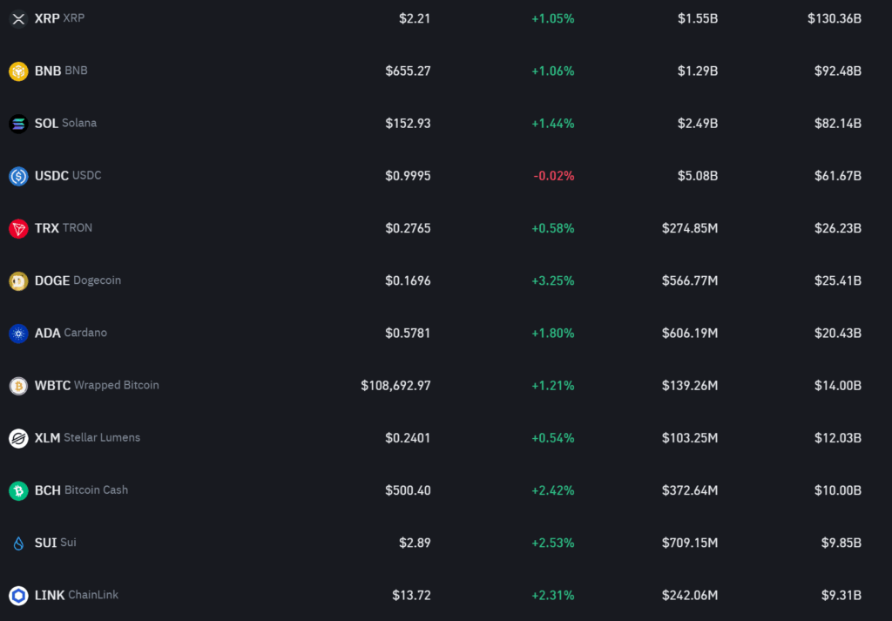Click the Solana logo icon
Viewport: 892px width, 621px height.
coord(18,124)
